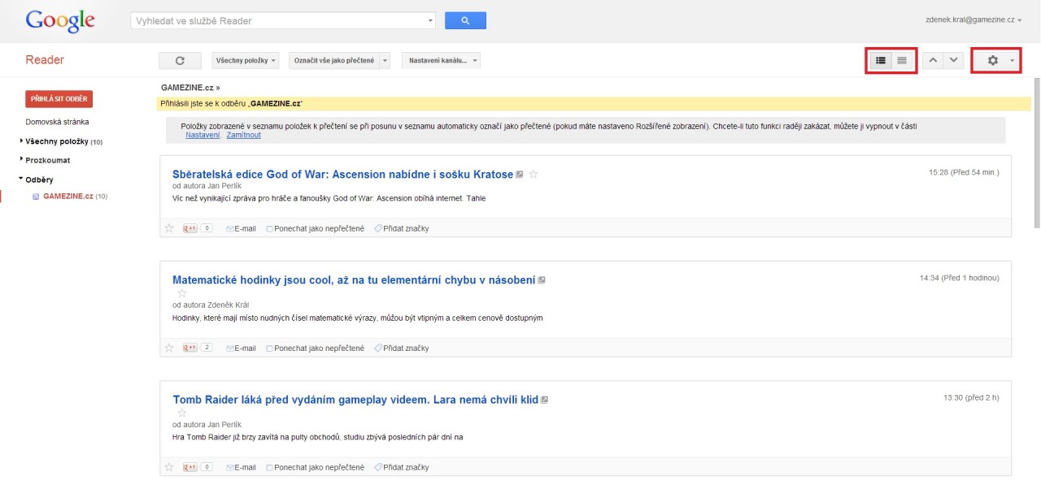Click Přihlásit odběr red button
This screenshot has width=1041, height=489.
tap(59, 98)
